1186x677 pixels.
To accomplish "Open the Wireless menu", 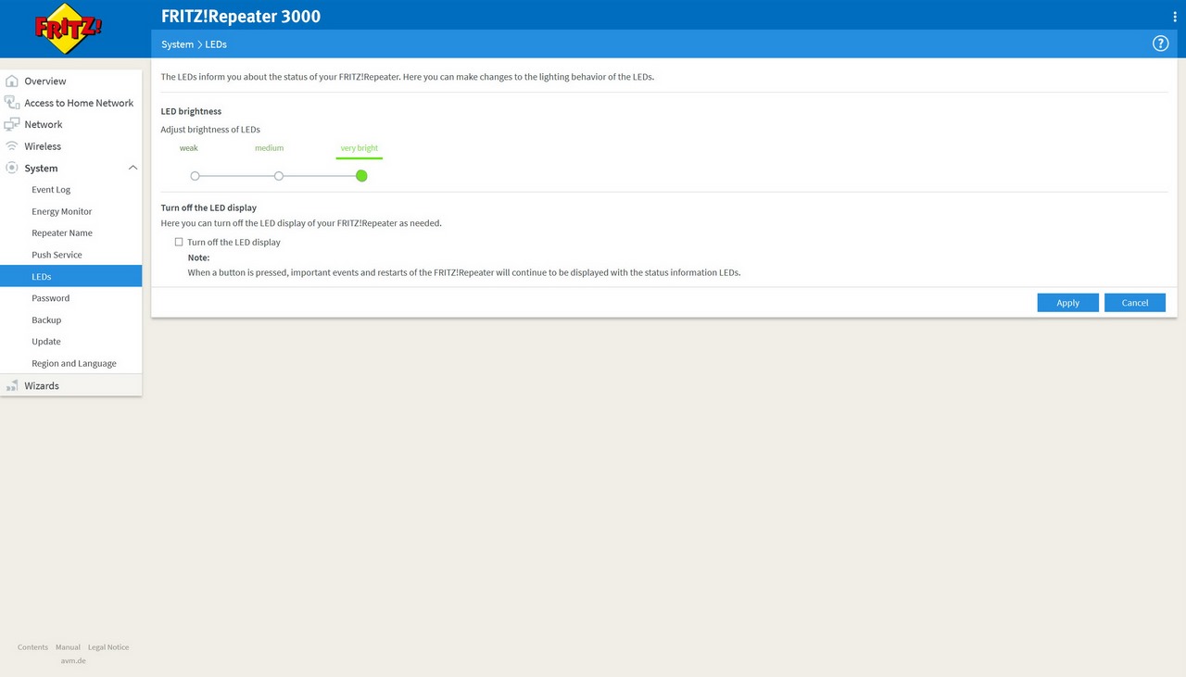I will click(x=71, y=146).
